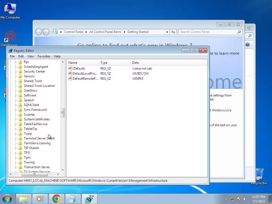Image resolution: width=272 pixels, height=204 pixels.
Task: Sort values by the Type column header
Action: (115, 63)
